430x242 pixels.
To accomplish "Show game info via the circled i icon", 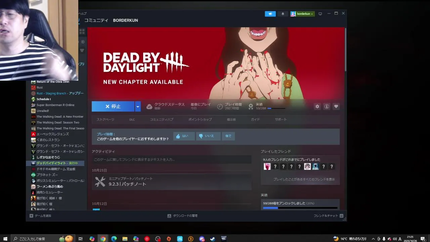I will coord(327,106).
